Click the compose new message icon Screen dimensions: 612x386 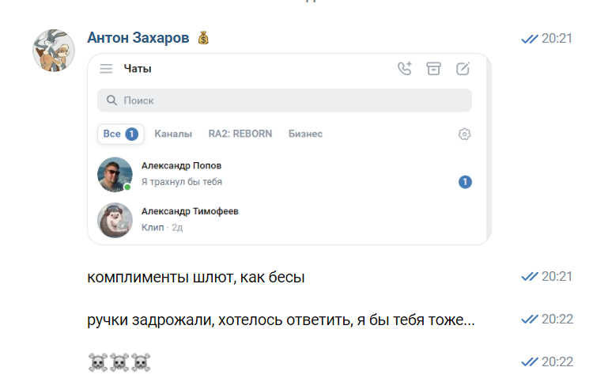pos(463,69)
